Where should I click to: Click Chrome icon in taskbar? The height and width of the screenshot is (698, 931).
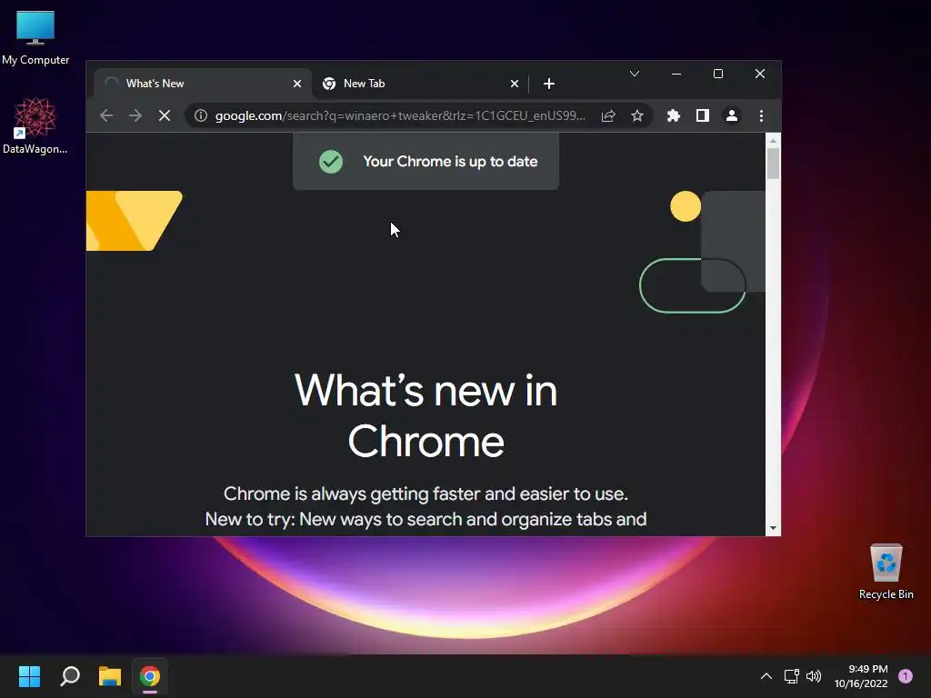(150, 676)
